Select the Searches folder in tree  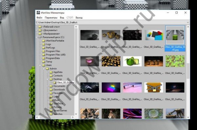coord(58,114)
